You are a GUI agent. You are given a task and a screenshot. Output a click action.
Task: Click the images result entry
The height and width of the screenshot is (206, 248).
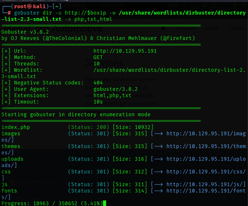coord(11,133)
